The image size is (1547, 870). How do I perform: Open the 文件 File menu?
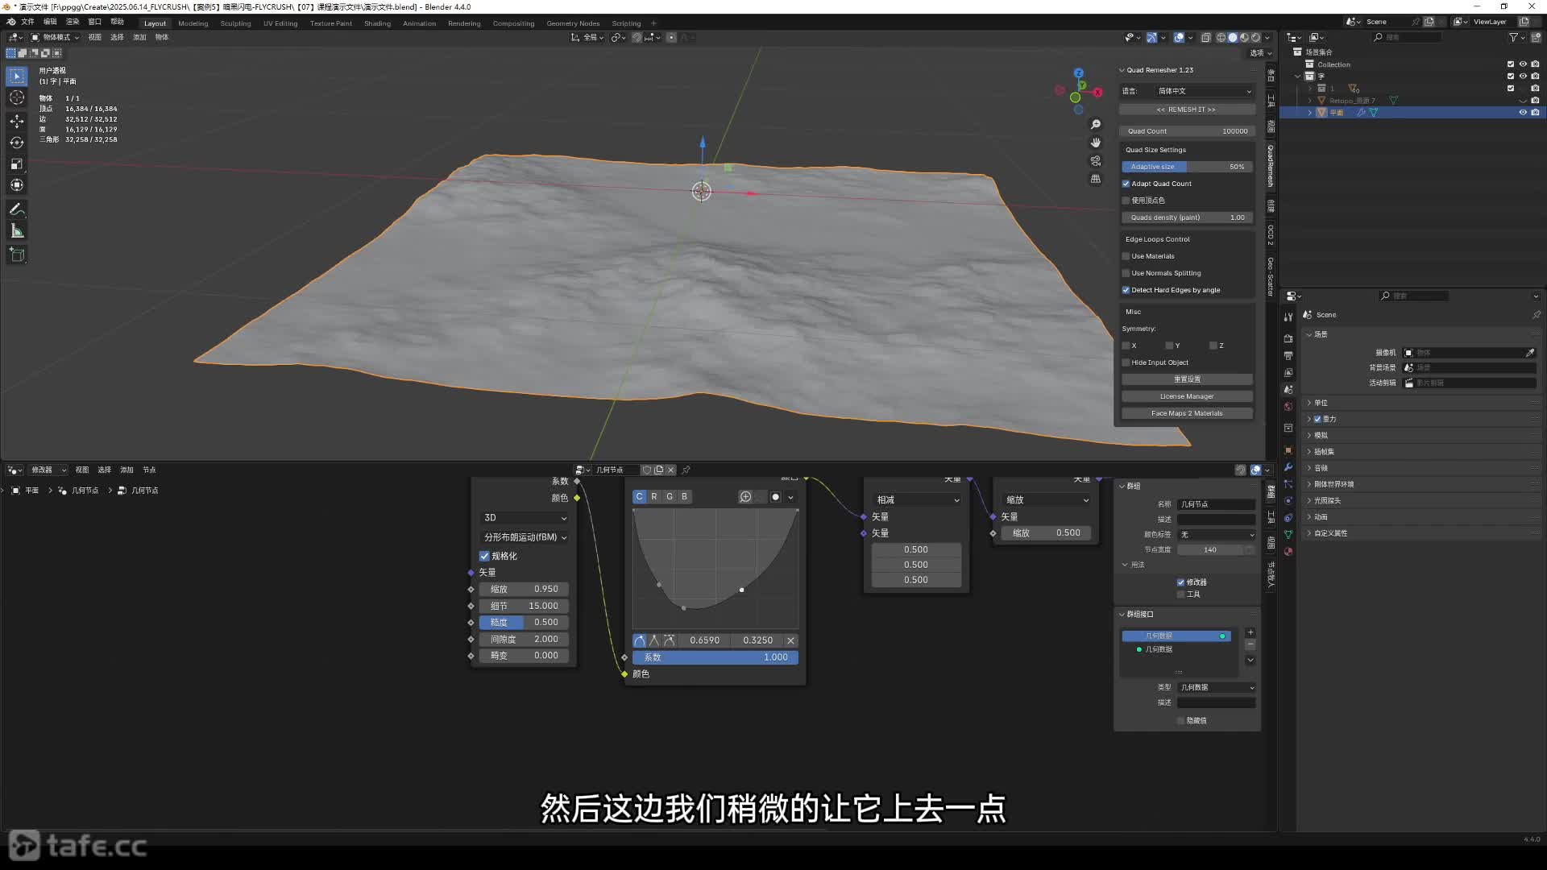(x=27, y=22)
